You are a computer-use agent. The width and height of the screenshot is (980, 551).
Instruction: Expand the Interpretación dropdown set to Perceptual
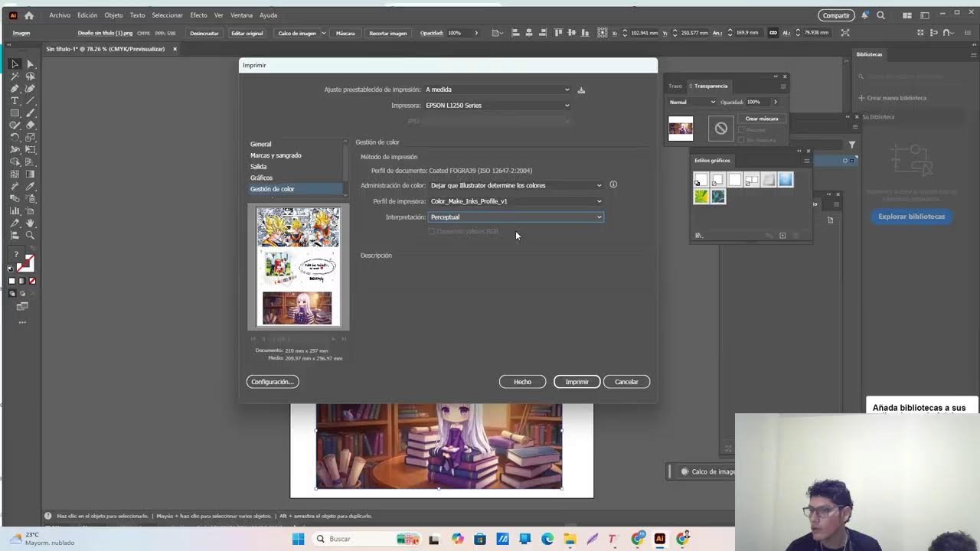click(x=516, y=217)
